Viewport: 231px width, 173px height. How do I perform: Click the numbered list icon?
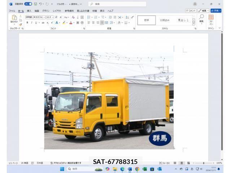coord(96,17)
